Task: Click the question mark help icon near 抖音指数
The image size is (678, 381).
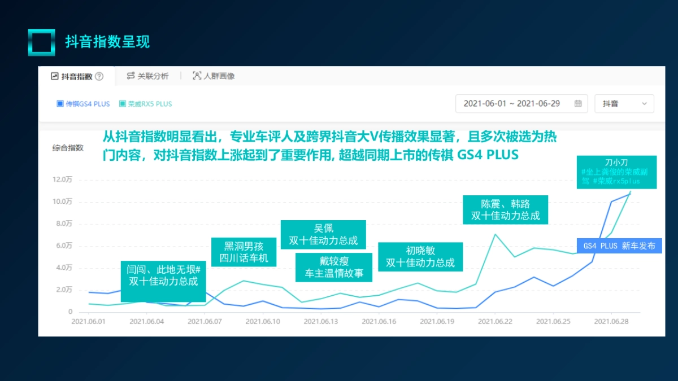Action: 99,76
